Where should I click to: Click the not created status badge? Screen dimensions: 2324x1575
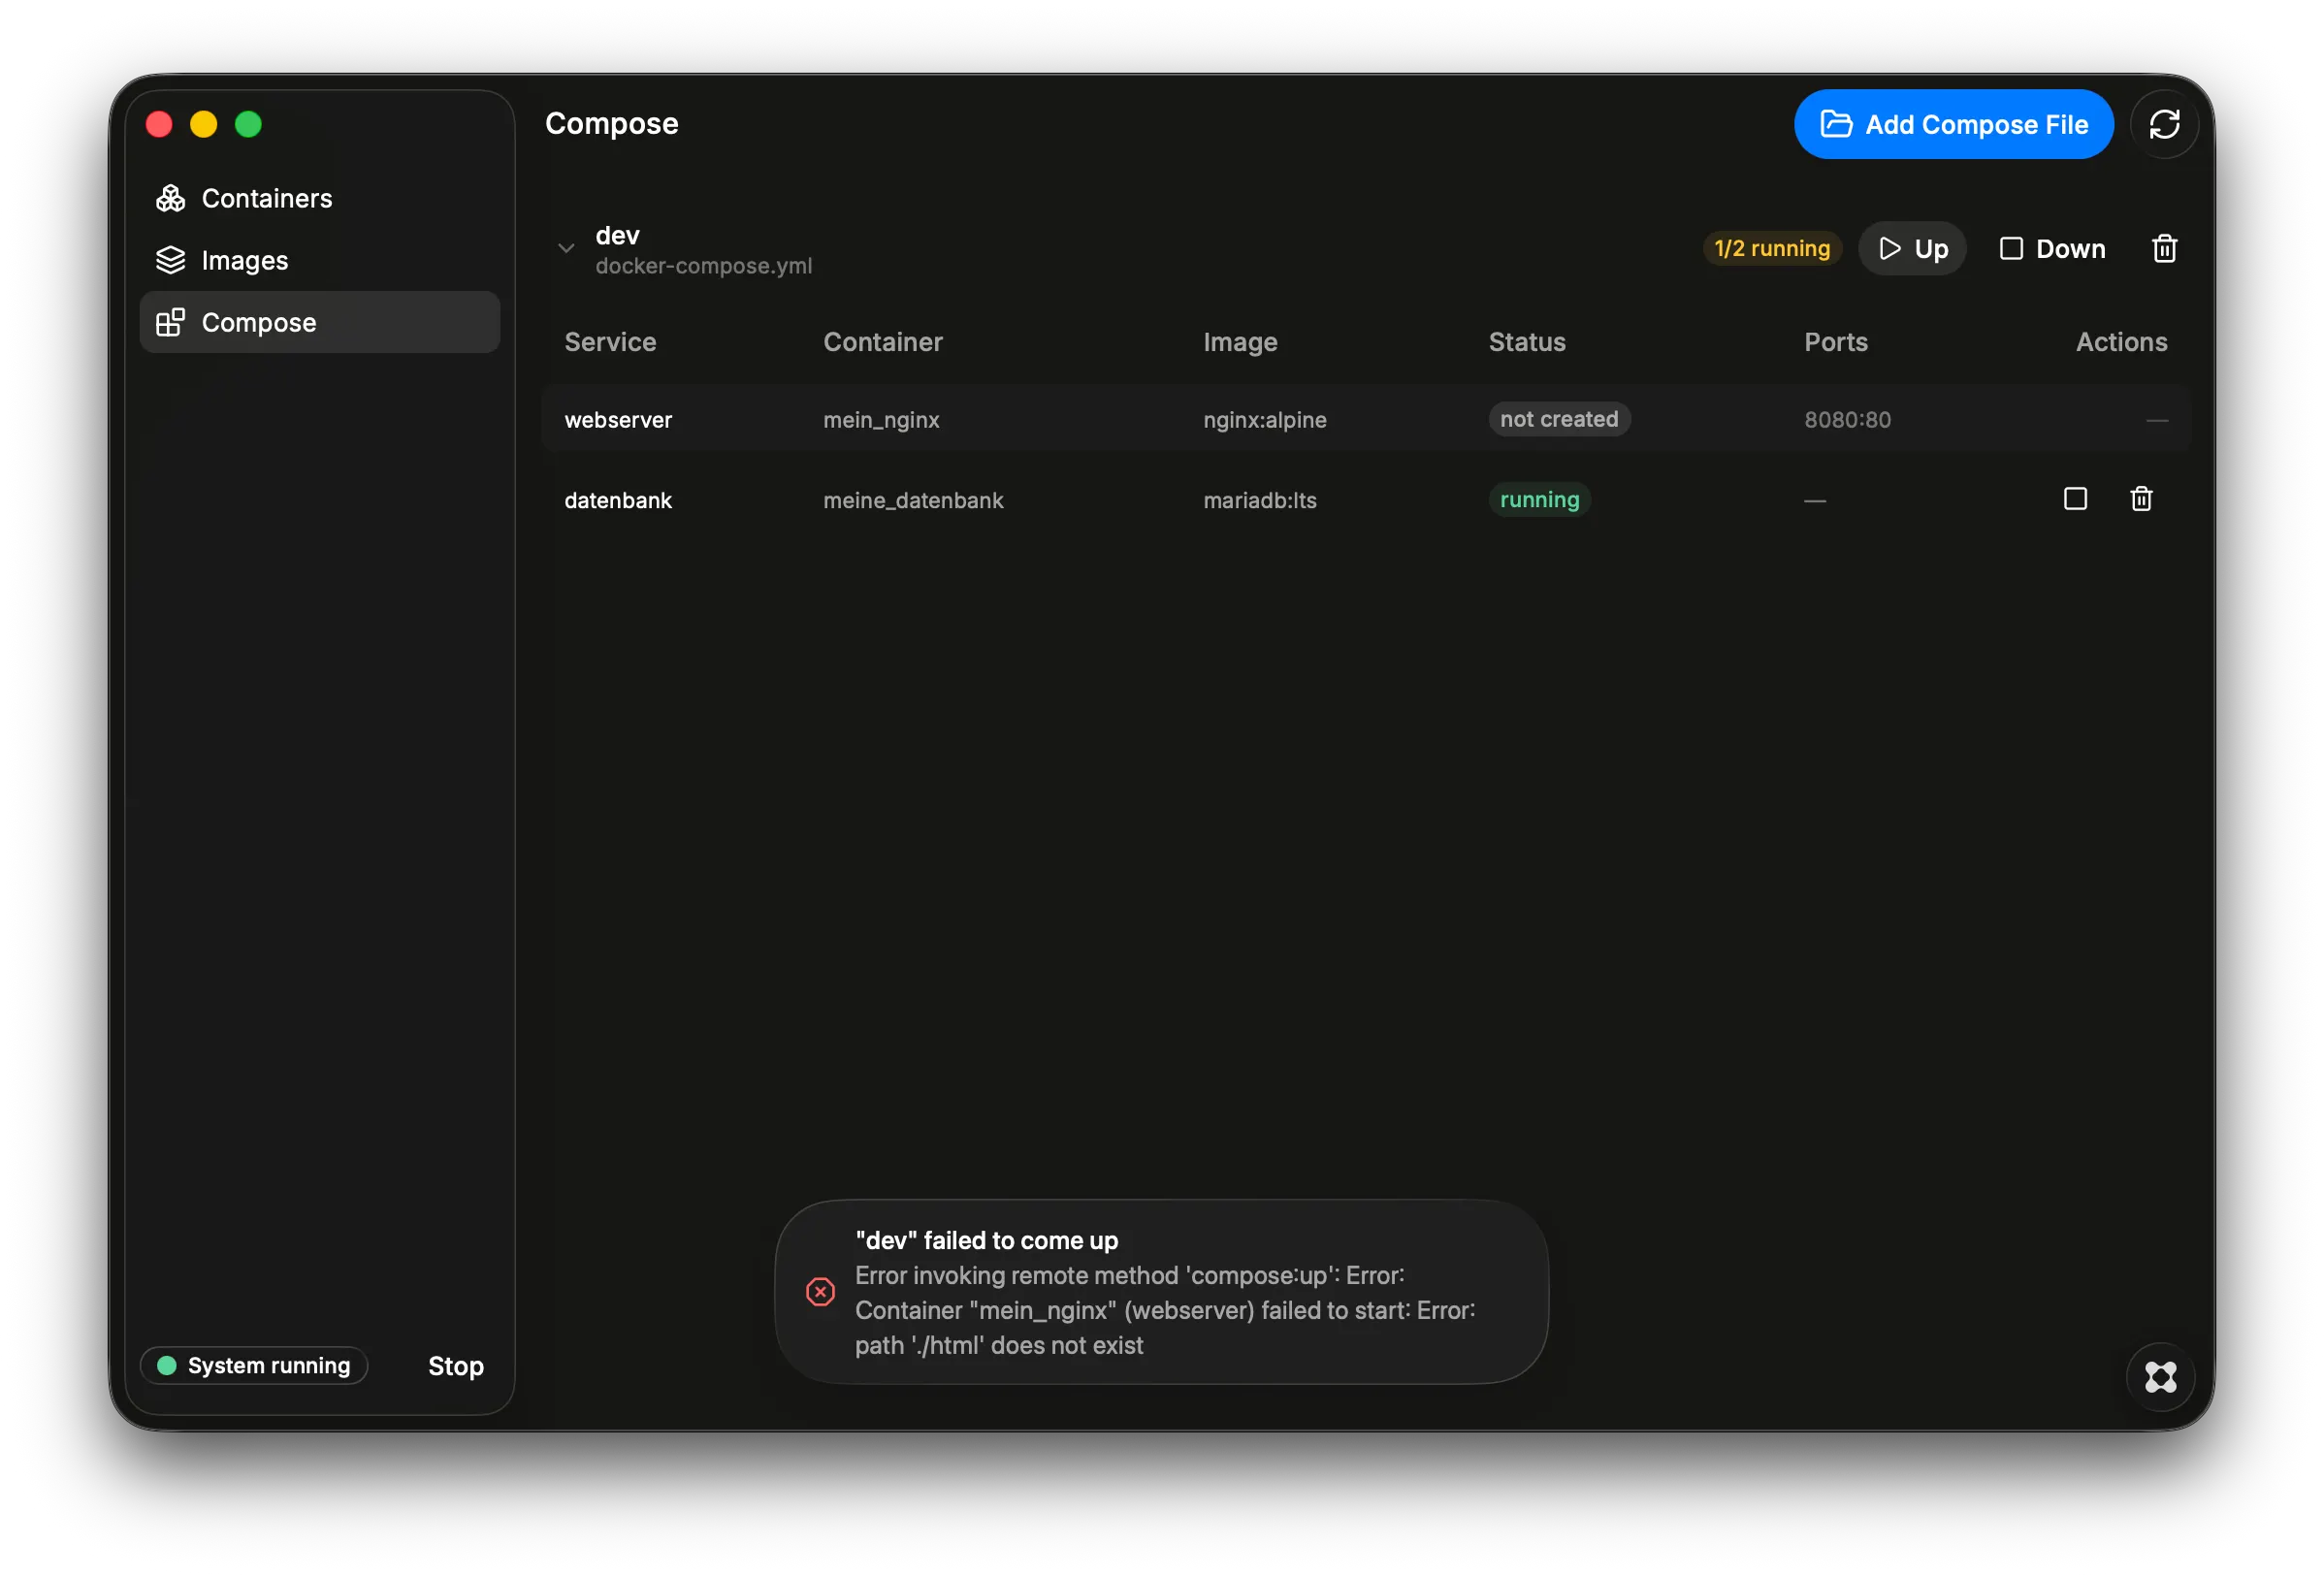1559,419
